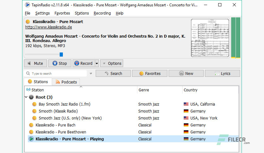This screenshot has height=153, width=264.
Task: Sort by the Station column header
Action: click(81, 90)
